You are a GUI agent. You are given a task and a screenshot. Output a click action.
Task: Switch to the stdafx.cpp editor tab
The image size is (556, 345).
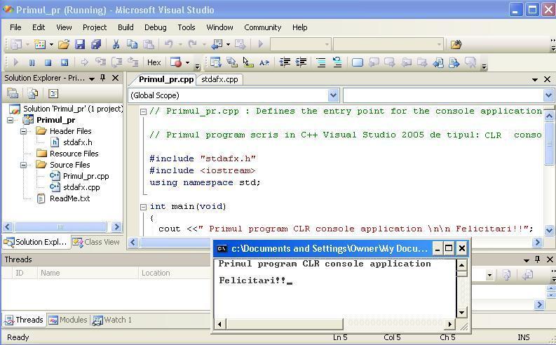pyautogui.click(x=219, y=79)
